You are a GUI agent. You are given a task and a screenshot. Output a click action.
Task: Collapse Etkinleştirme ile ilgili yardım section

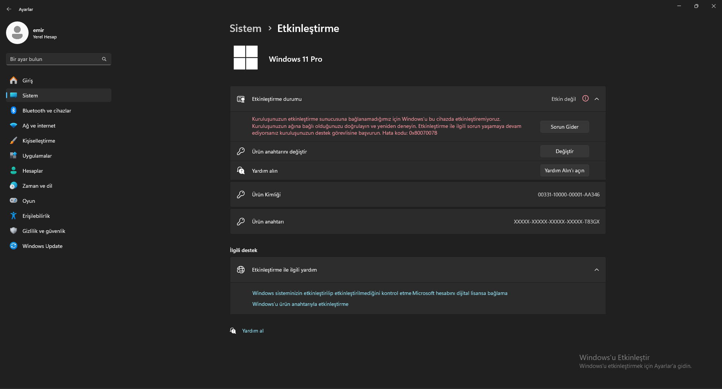597,270
